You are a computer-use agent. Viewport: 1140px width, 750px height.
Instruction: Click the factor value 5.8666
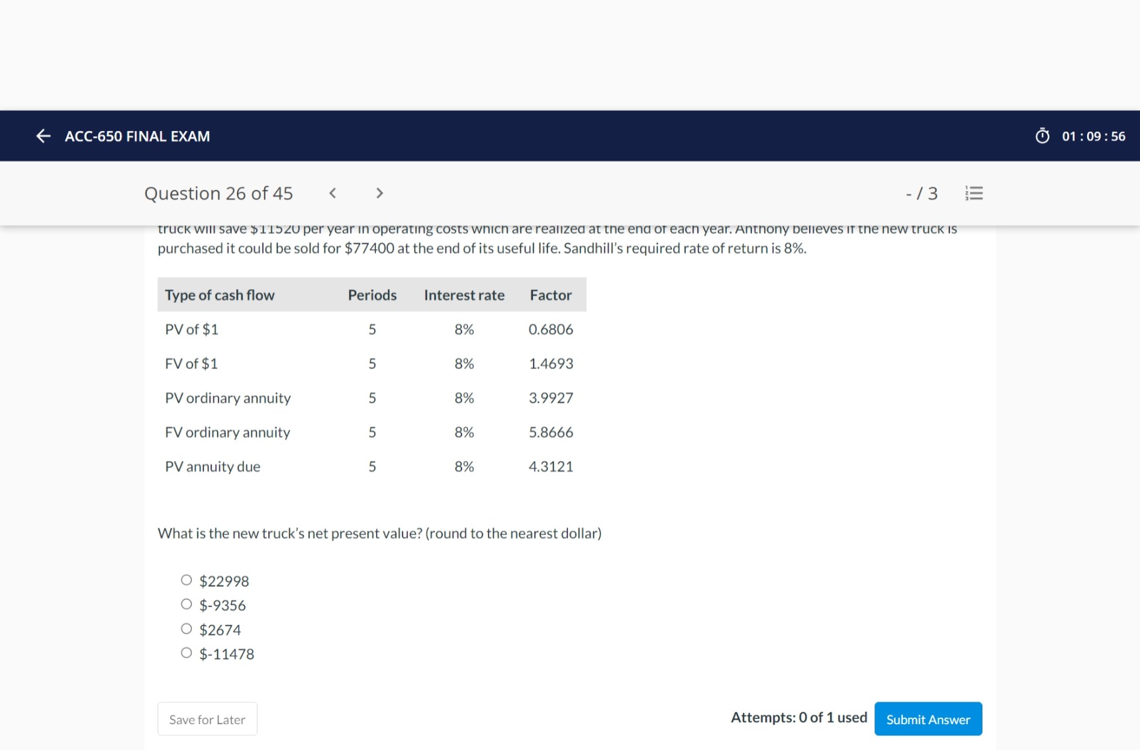pos(551,433)
